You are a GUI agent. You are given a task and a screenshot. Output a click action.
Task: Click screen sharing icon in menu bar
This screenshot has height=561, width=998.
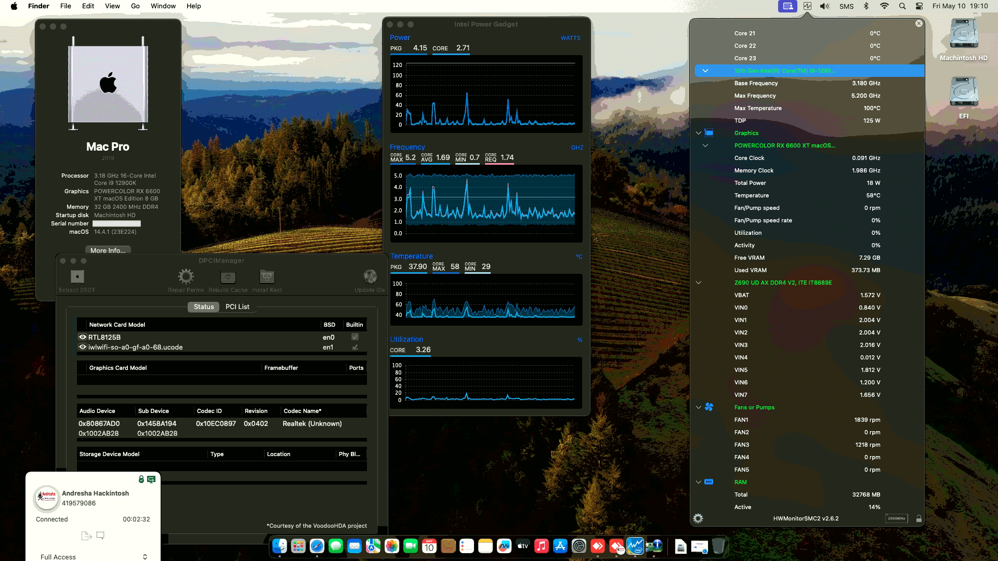(787, 6)
